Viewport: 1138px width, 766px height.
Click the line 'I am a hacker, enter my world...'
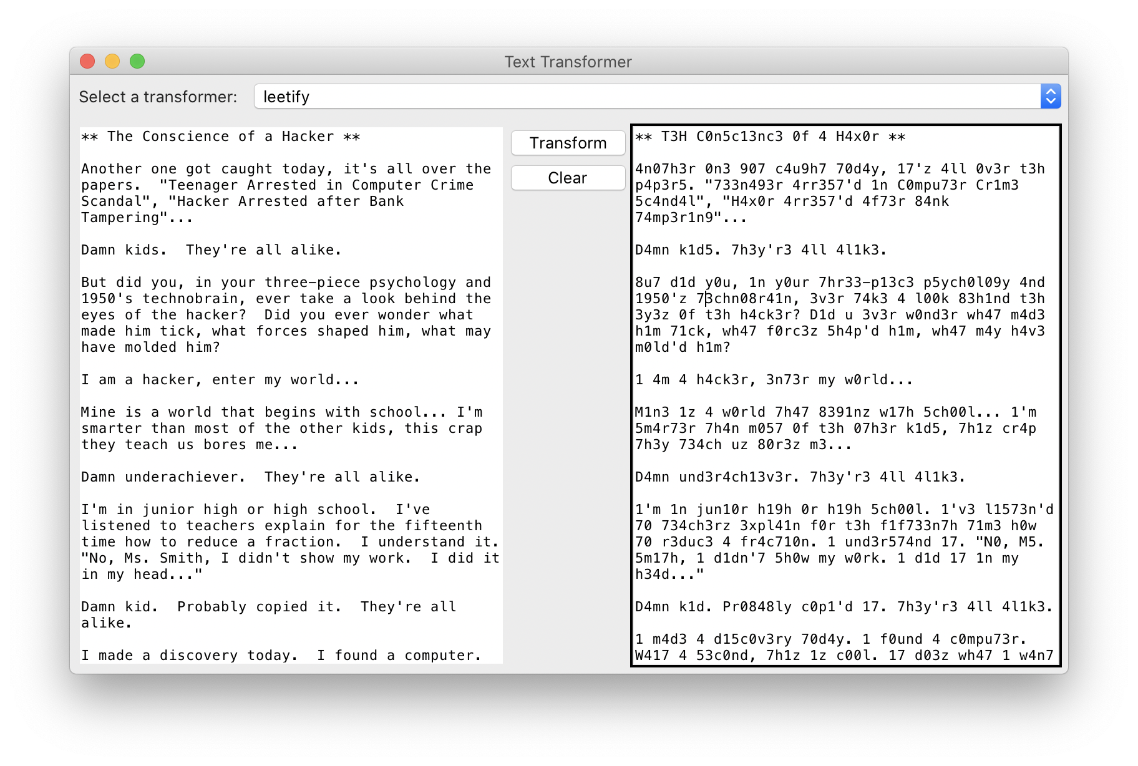pyautogui.click(x=218, y=379)
